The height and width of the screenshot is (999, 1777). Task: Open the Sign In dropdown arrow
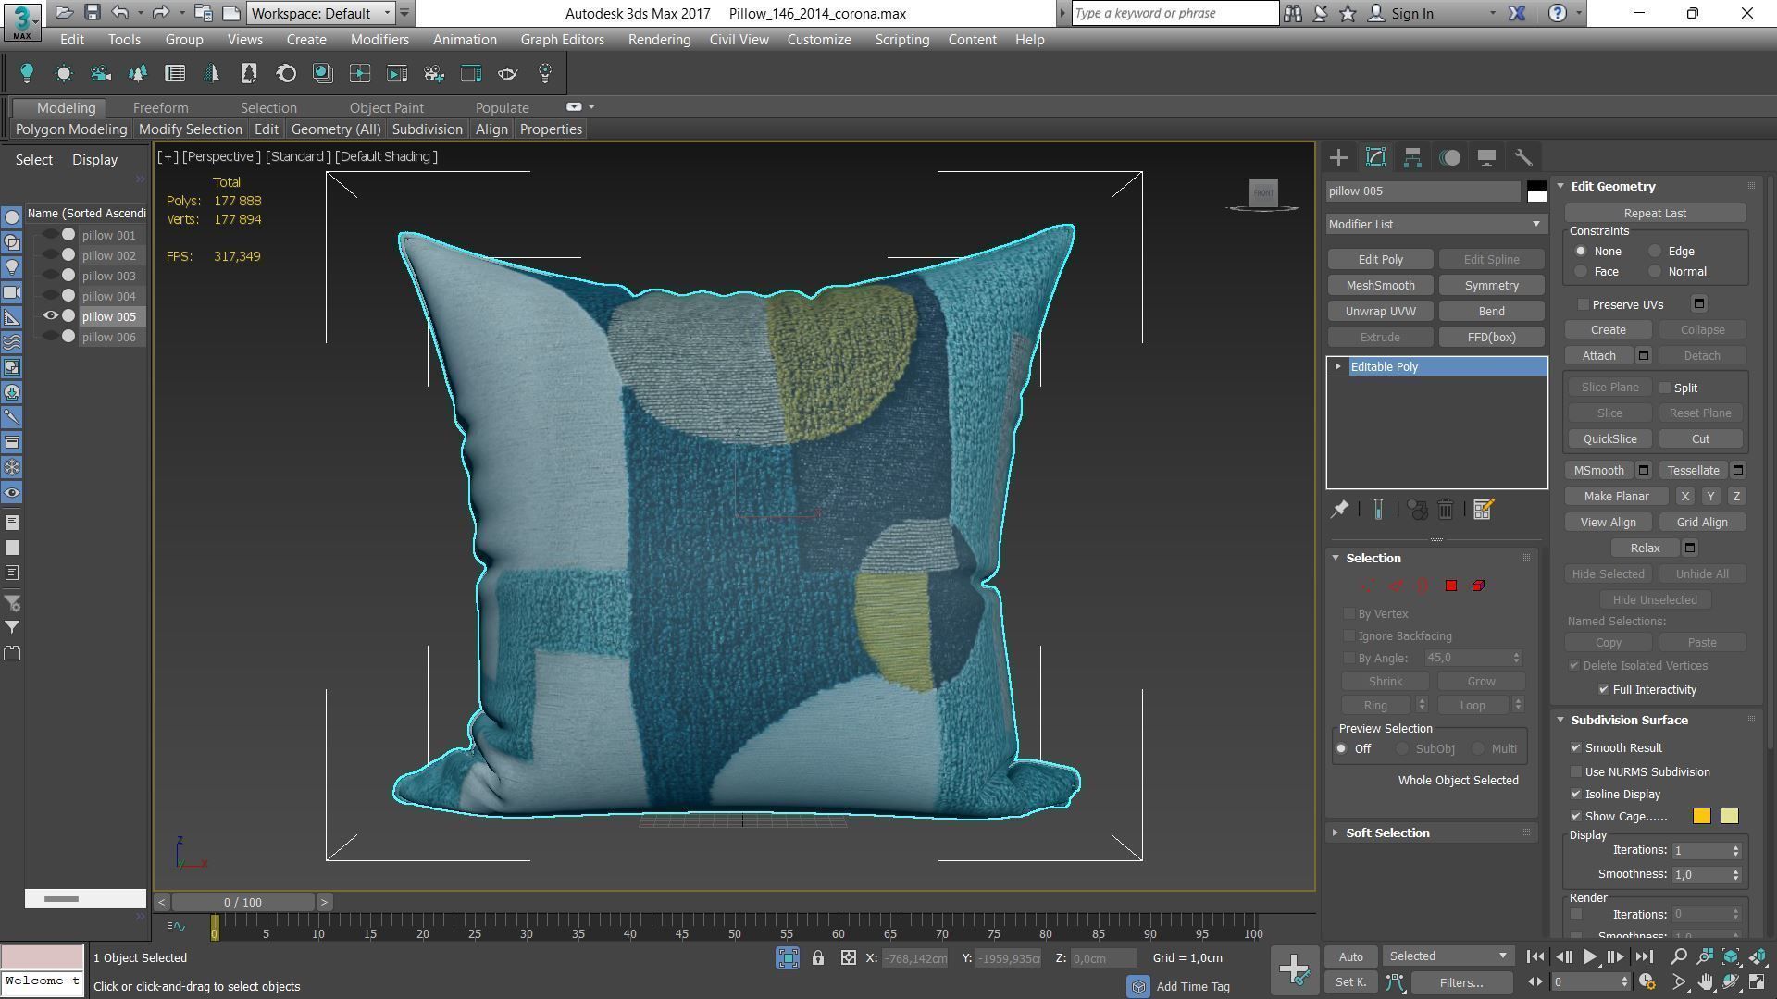pos(1492,14)
